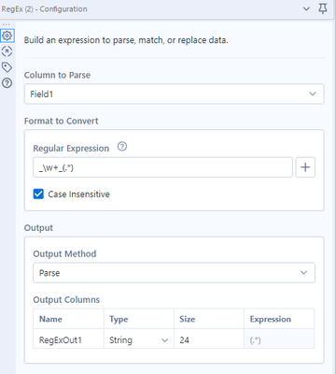Edit the RegExOut1 name cell
The height and width of the screenshot is (374, 336).
coord(68,338)
